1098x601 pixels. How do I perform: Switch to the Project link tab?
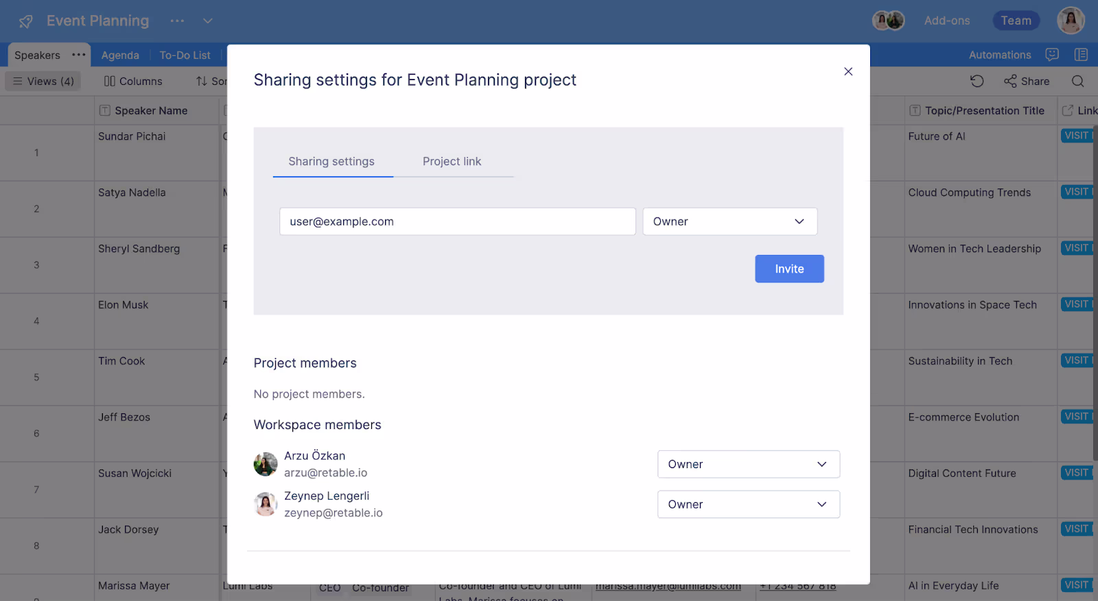click(452, 162)
